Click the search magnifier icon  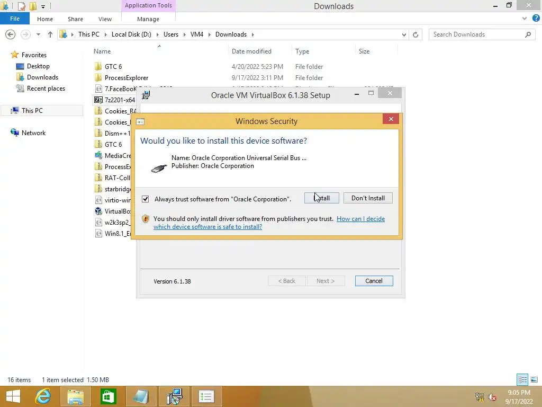coord(528,34)
